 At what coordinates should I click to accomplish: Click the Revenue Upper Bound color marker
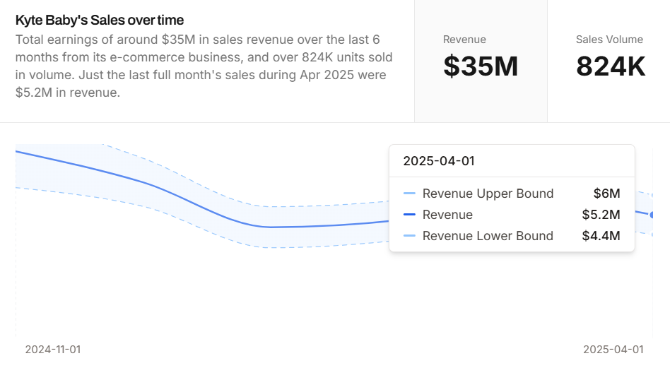(x=409, y=194)
